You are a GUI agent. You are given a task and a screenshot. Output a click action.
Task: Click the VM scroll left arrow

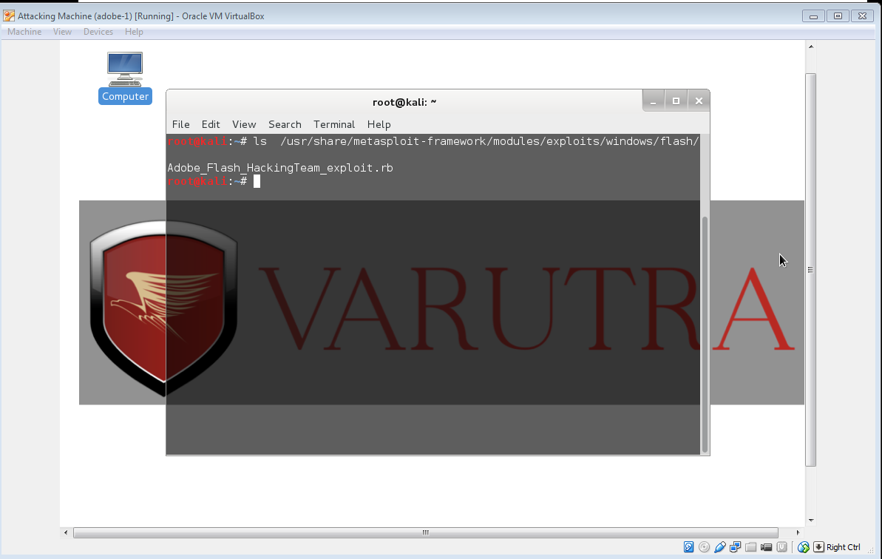(x=66, y=532)
